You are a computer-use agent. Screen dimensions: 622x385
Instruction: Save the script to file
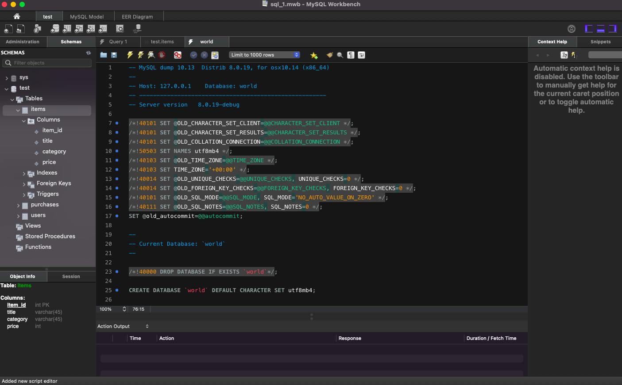point(114,55)
